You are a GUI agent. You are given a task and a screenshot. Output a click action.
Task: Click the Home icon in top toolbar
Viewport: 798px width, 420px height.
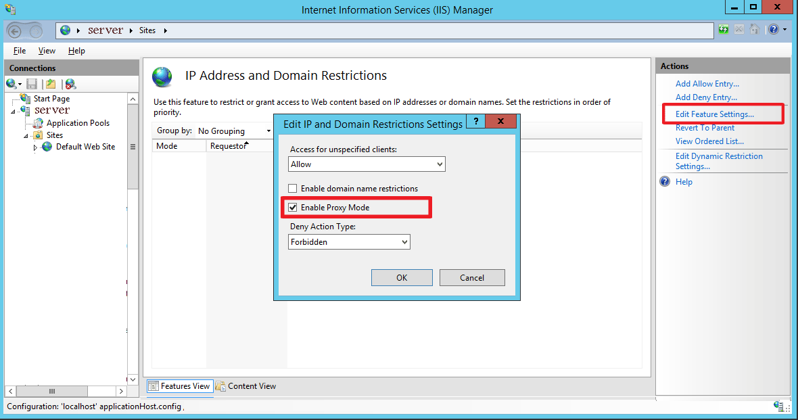(x=755, y=30)
